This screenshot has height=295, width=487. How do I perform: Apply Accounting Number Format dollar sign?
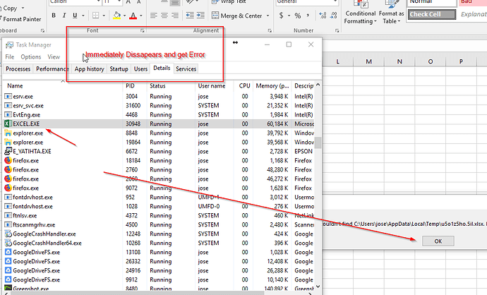281,16
